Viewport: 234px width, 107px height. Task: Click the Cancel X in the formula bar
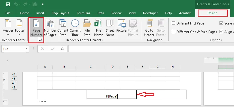(x=43, y=49)
